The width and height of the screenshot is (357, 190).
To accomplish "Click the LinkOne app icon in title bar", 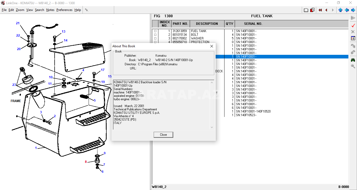I will tap(3, 3).
